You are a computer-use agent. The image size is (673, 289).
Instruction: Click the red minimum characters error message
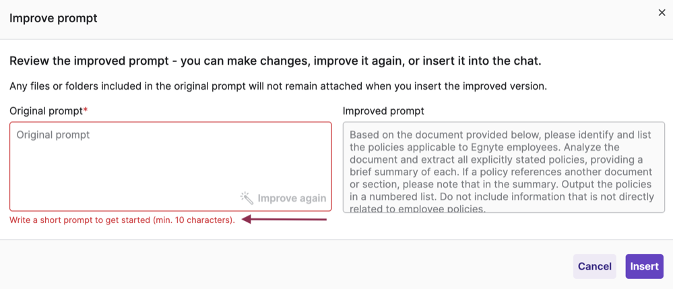click(x=123, y=221)
